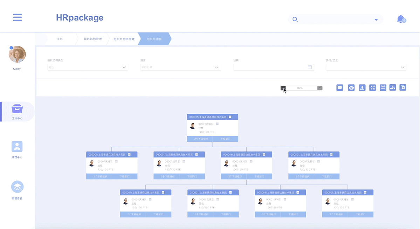Open the 高管看板 sidebar section
The width and height of the screenshot is (420, 229).
click(17, 190)
